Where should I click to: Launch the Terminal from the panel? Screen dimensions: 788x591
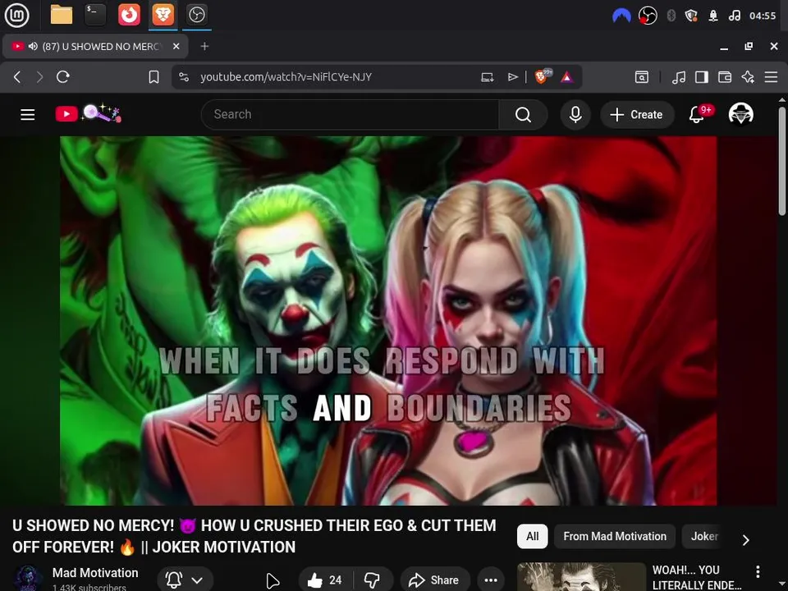tap(95, 15)
